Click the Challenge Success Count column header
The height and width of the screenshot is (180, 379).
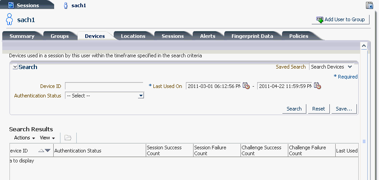pos(264,151)
